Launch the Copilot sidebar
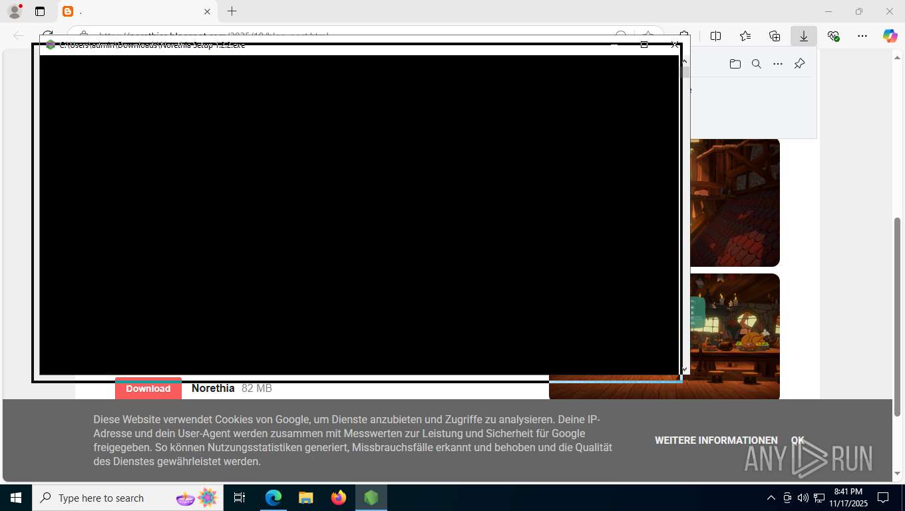Viewport: 905px width, 511px height. (x=890, y=36)
